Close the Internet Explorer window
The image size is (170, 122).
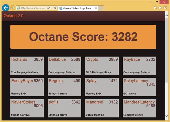(x=164, y=2)
